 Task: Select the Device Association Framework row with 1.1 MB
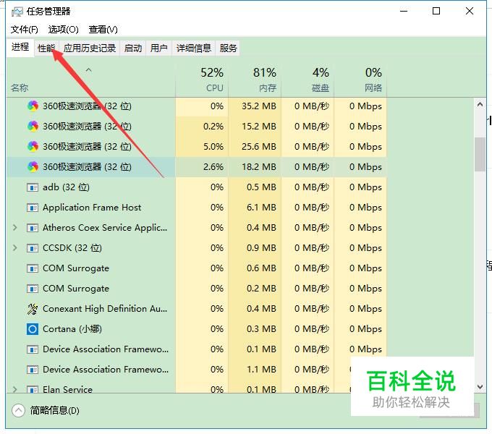click(196, 370)
